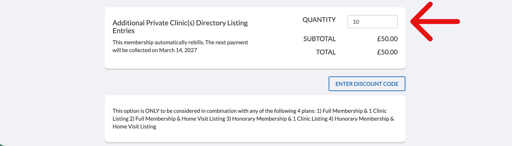Click the QUANTITY label
The width and height of the screenshot is (512, 146).
tap(319, 20)
